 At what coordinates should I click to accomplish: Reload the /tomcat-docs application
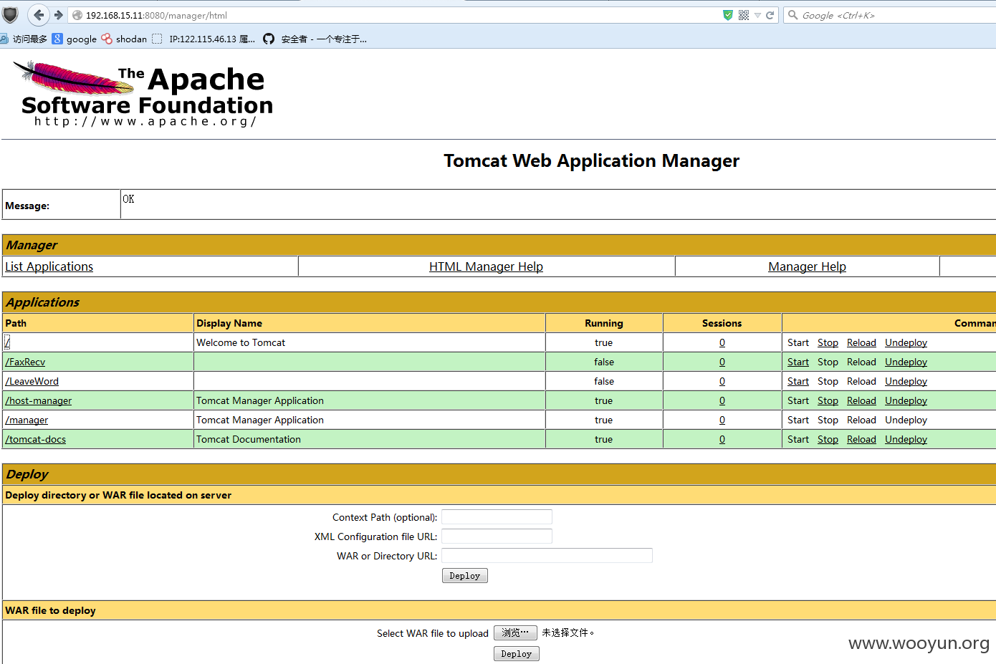click(861, 439)
